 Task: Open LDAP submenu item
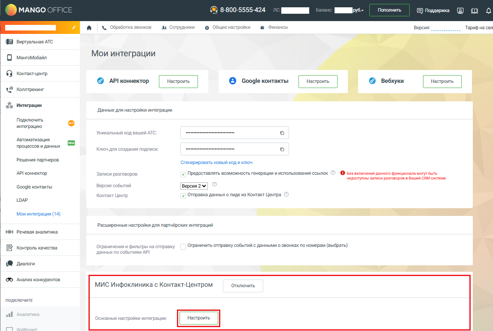pos(22,200)
